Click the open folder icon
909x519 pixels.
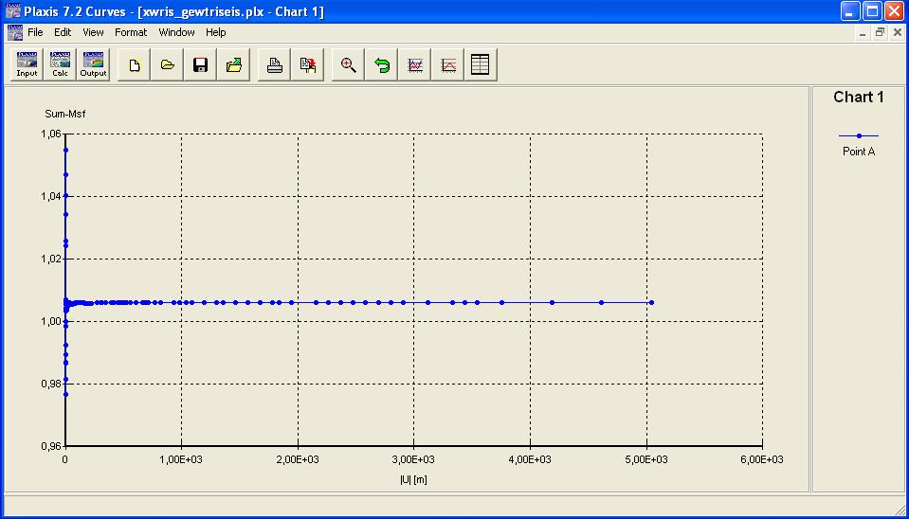tap(168, 64)
